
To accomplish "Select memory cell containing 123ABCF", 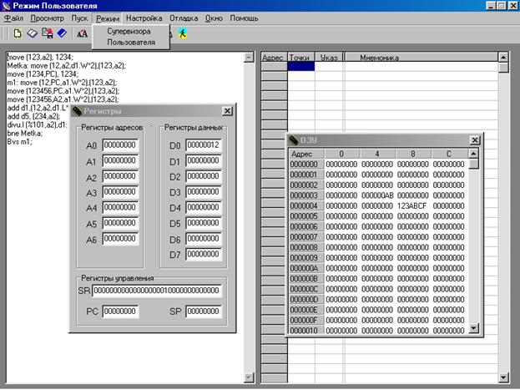I will coord(413,205).
